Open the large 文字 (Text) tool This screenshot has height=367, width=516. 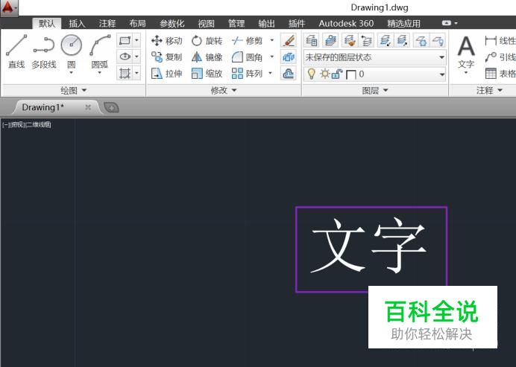click(466, 53)
